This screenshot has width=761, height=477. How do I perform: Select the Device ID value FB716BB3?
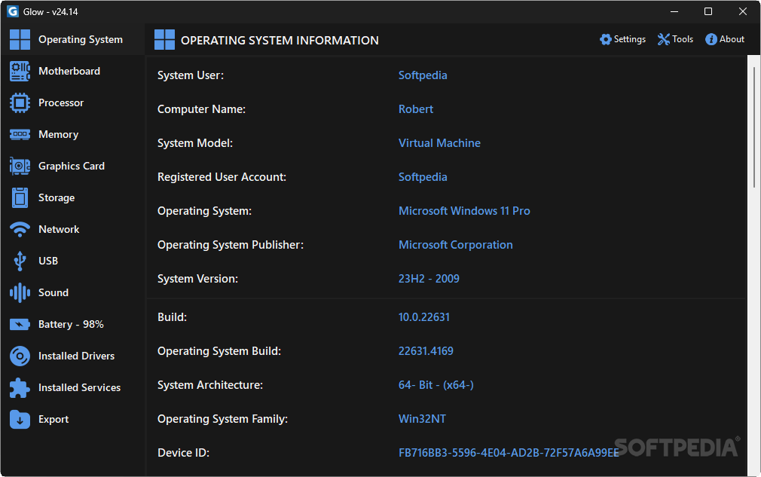pos(509,453)
